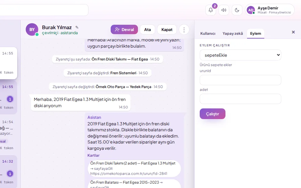Click the 'Ürünü sepete ekler' description

(216, 65)
